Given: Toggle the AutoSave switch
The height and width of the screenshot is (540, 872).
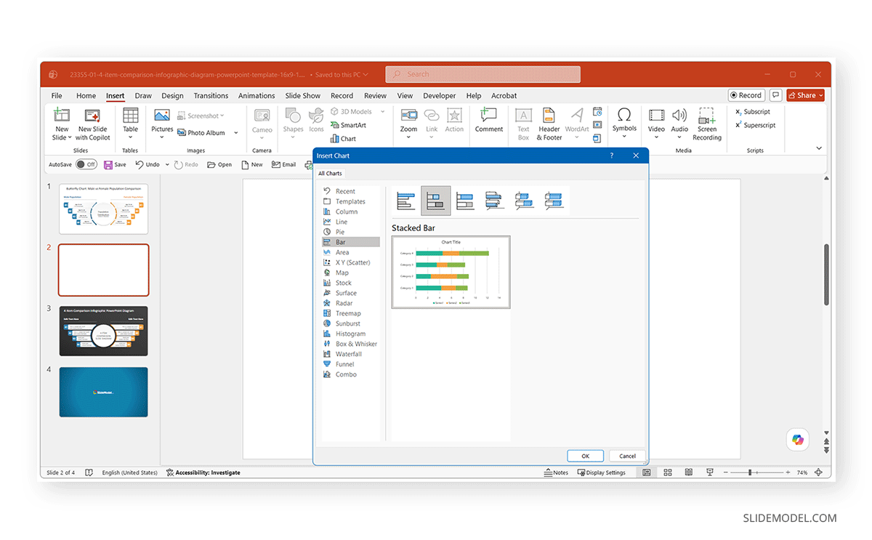Looking at the screenshot, I should click(x=86, y=164).
